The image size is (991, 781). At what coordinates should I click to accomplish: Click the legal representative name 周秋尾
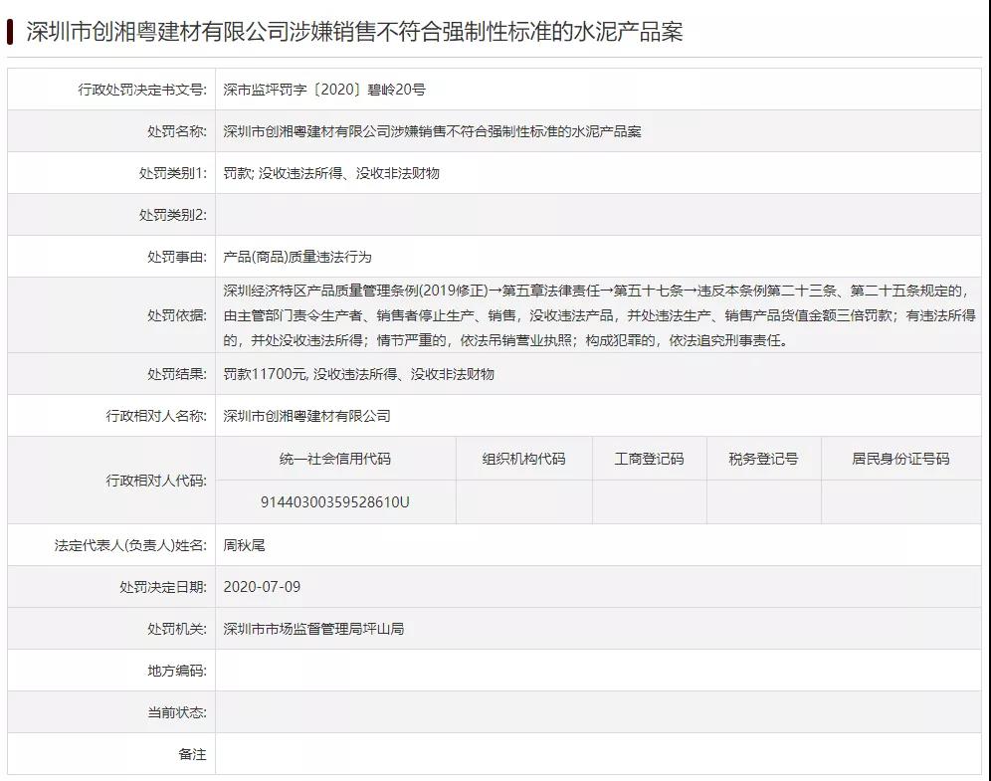(x=245, y=545)
